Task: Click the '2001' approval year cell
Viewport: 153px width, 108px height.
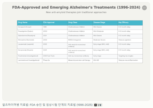Action: 55,36
